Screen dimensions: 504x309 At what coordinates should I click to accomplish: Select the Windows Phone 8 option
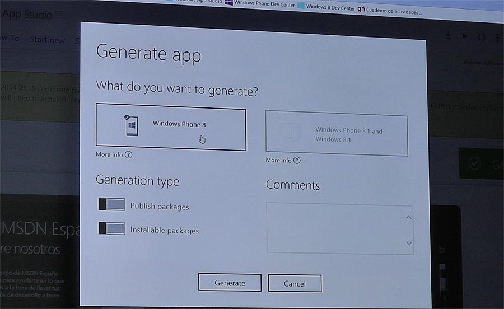tap(171, 127)
